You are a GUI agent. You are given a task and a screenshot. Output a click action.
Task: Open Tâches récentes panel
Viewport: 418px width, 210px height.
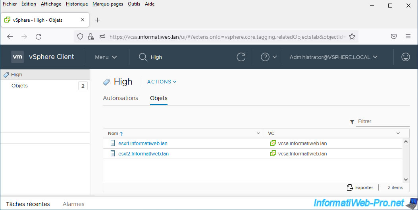click(x=28, y=204)
